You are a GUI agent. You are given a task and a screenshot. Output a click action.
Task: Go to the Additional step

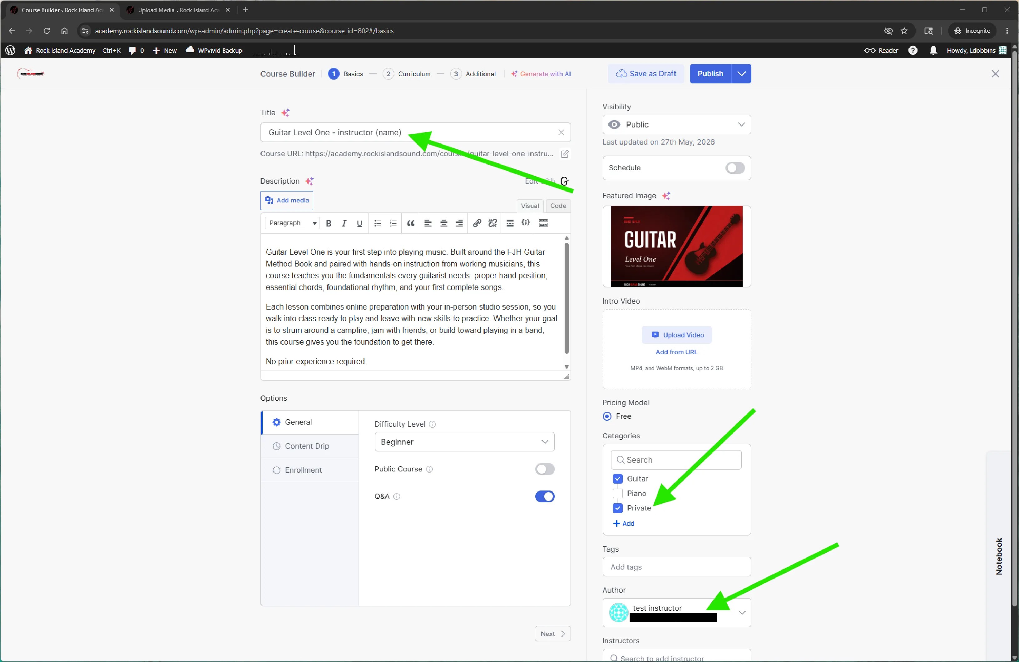(473, 74)
